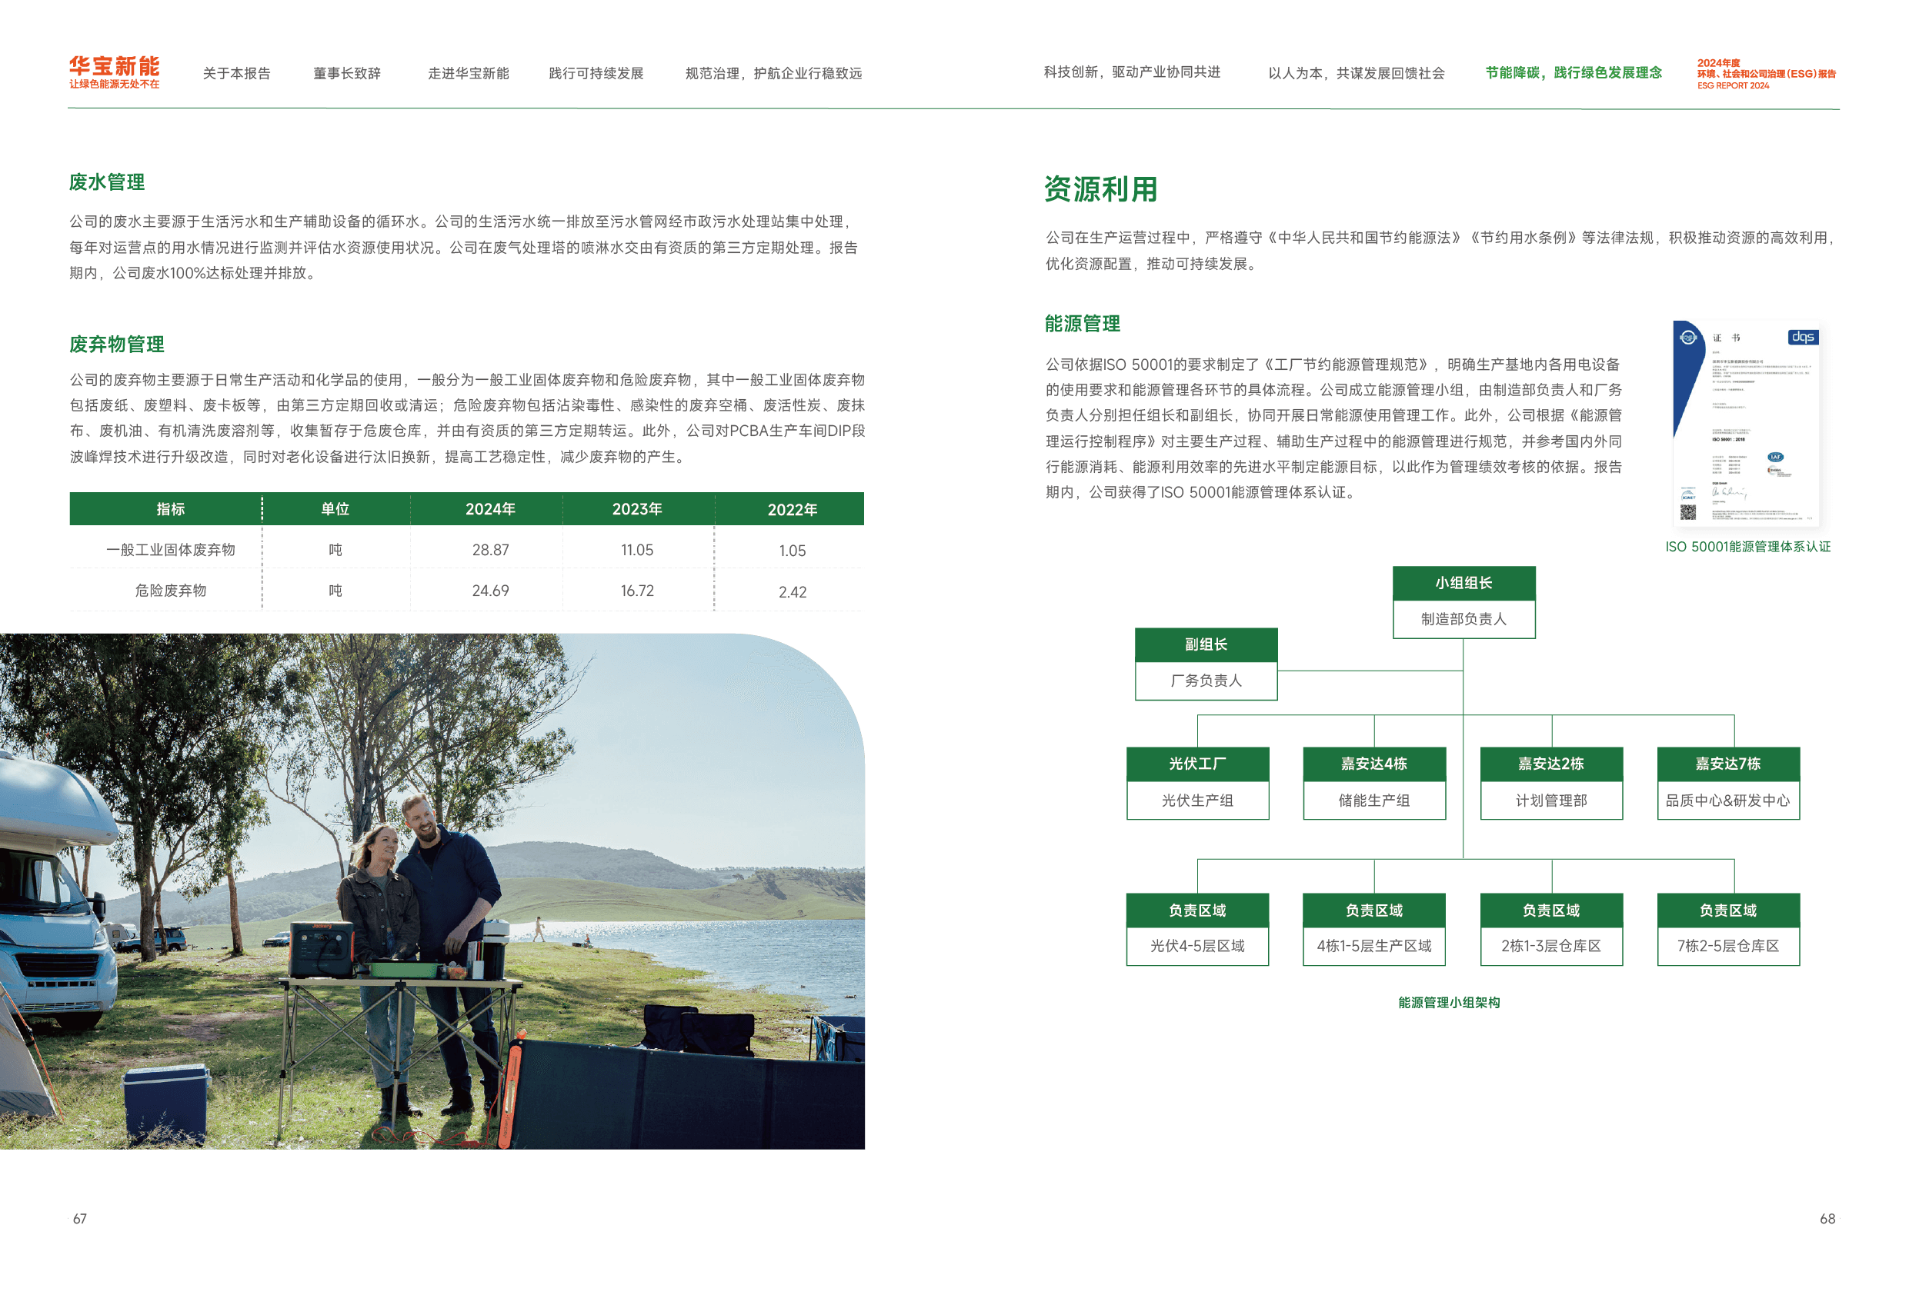
Task: Open 规范治理，护航企业行稳致远 section
Action: pyautogui.click(x=773, y=73)
